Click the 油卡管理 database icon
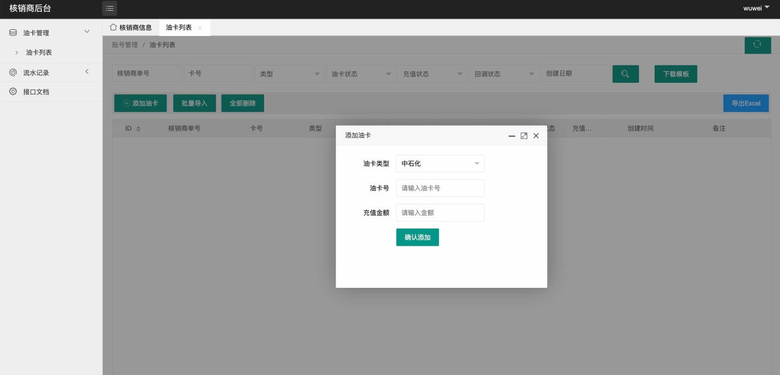This screenshot has width=780, height=375. pyautogui.click(x=13, y=32)
